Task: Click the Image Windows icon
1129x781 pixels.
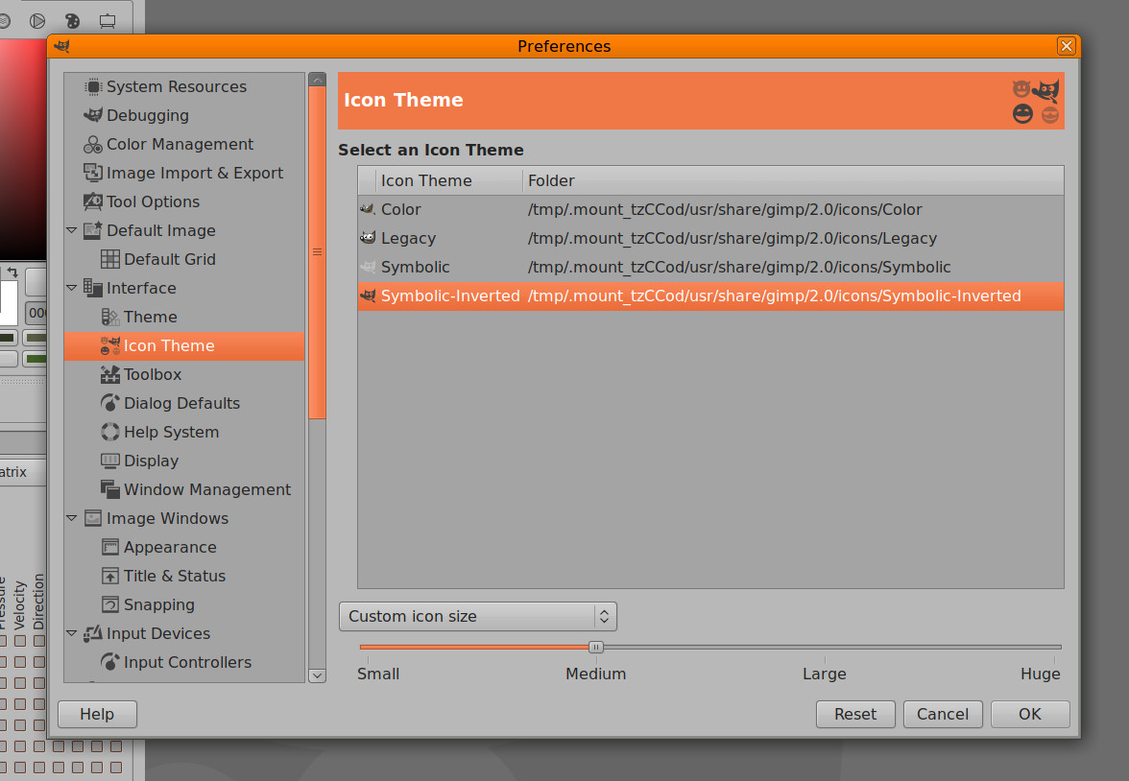Action: pos(93,518)
